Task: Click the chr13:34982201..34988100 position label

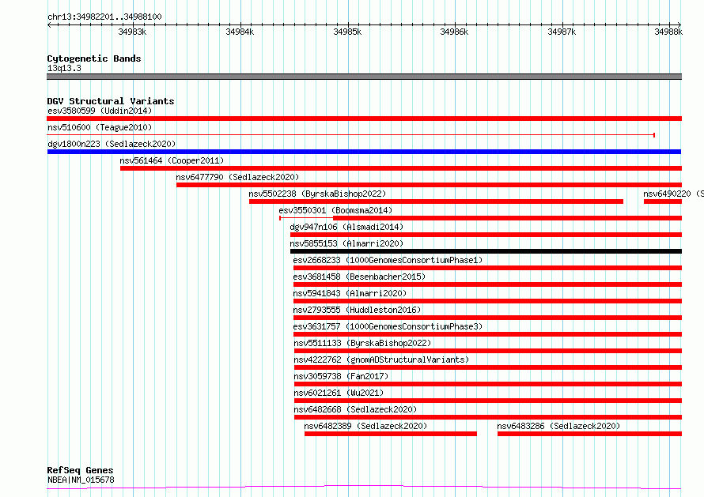Action: [104, 17]
